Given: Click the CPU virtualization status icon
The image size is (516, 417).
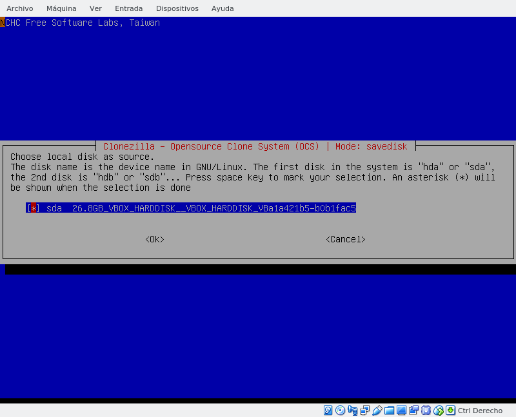Looking at the screenshot, I should [x=426, y=411].
